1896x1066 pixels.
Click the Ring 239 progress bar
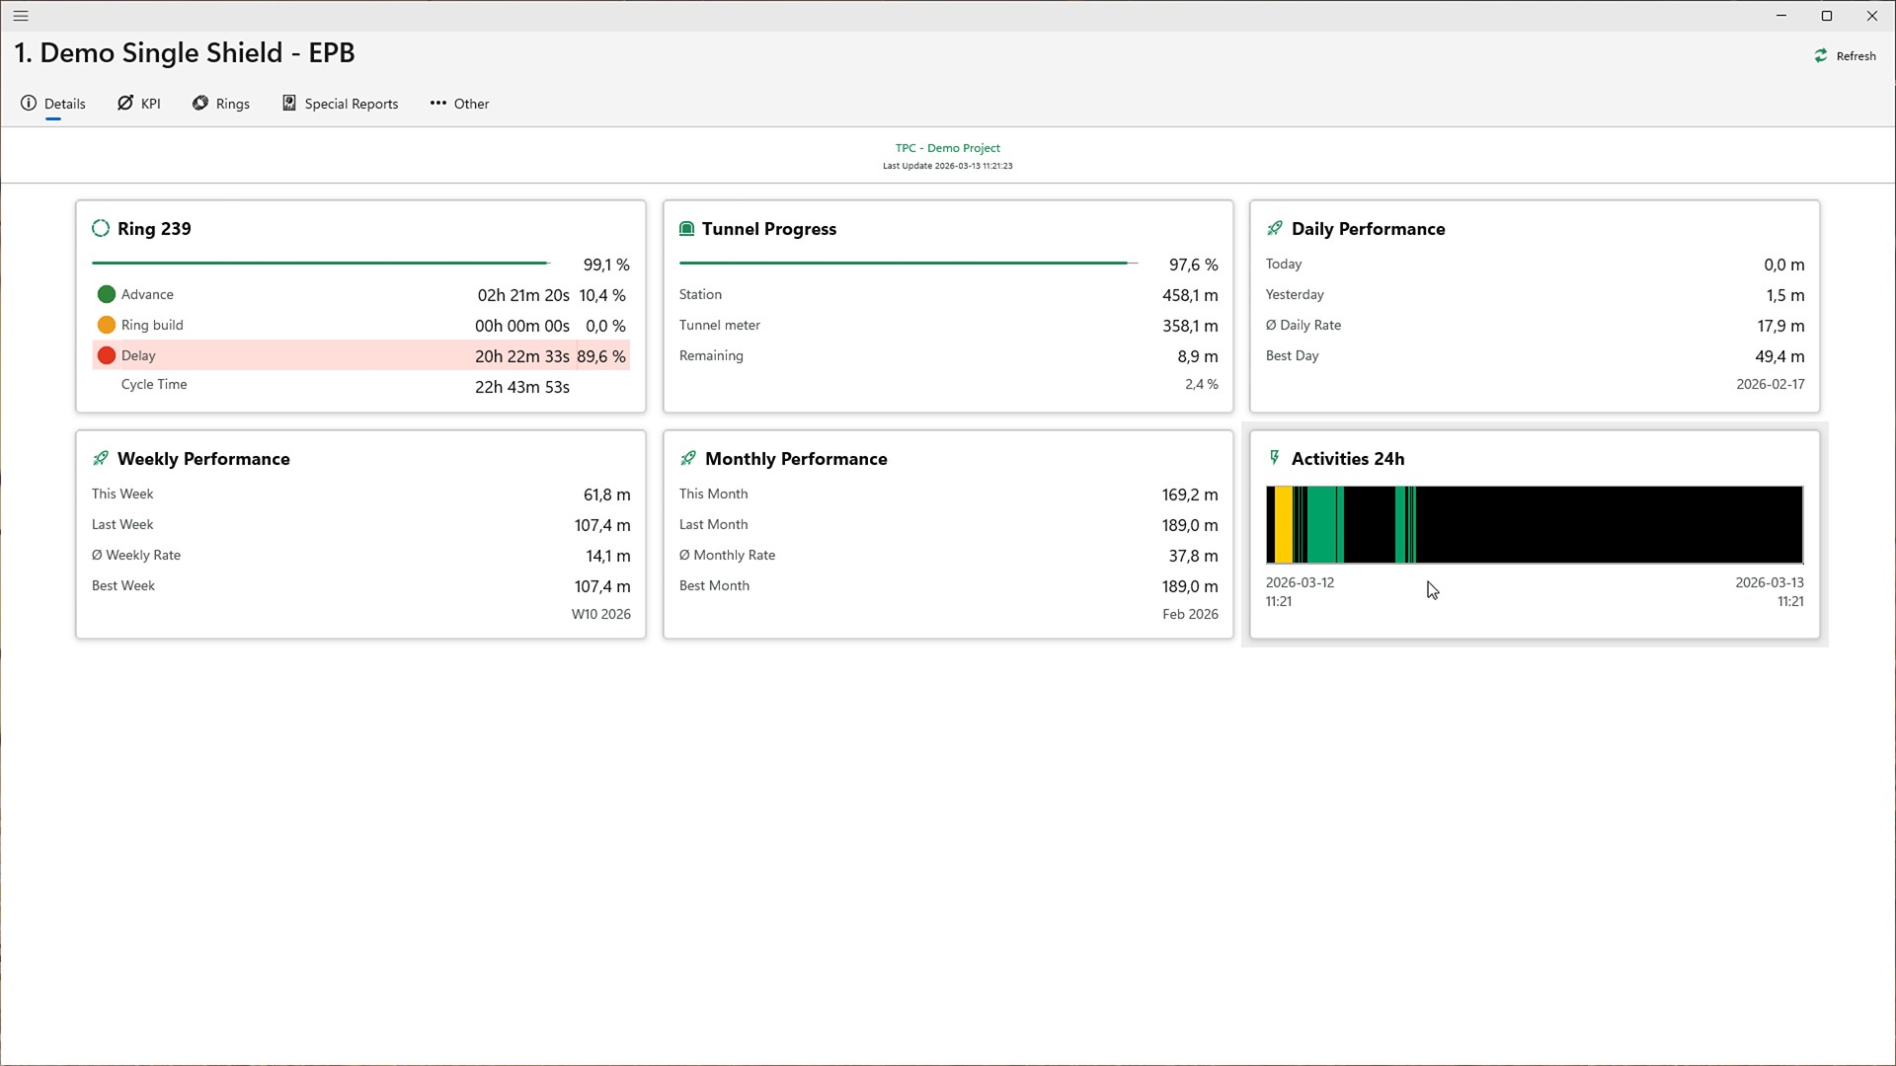321,264
